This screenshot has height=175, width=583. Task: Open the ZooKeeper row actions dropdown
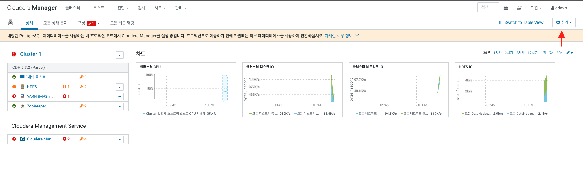click(120, 107)
